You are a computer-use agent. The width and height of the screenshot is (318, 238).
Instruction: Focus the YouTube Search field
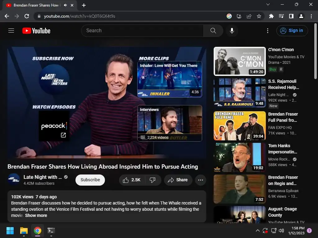tap(142, 31)
